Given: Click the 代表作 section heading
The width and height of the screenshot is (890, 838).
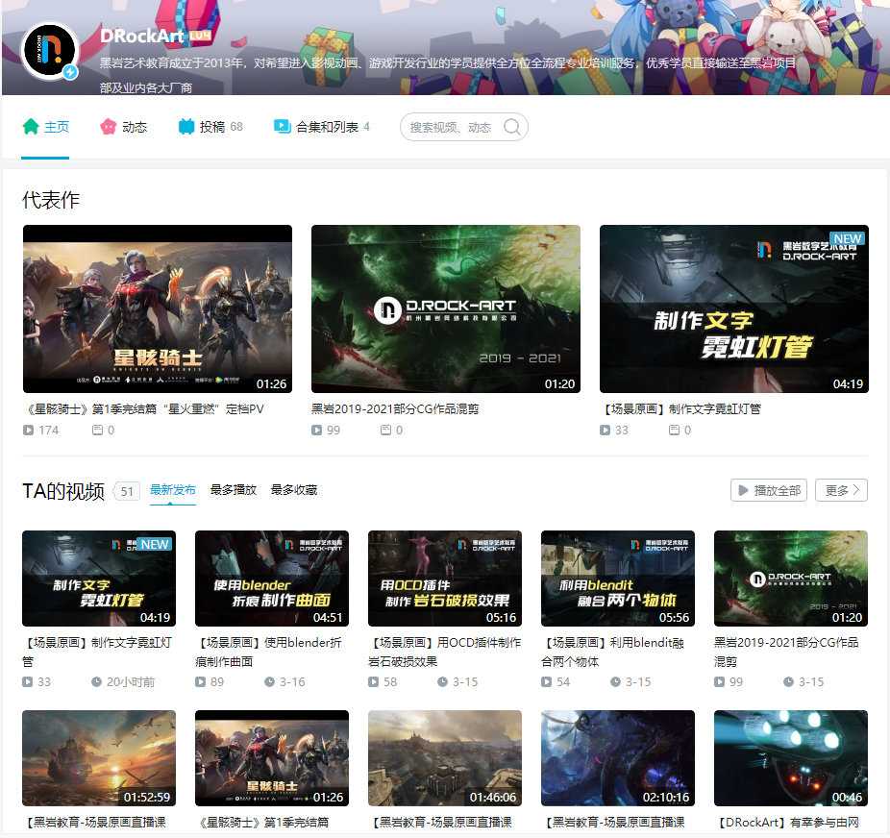Looking at the screenshot, I should tap(51, 200).
